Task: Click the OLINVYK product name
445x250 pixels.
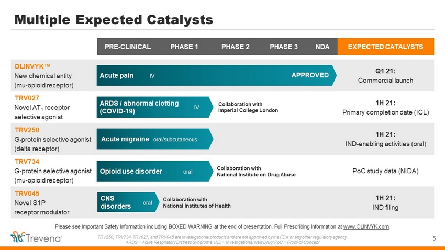Action: 32,66
